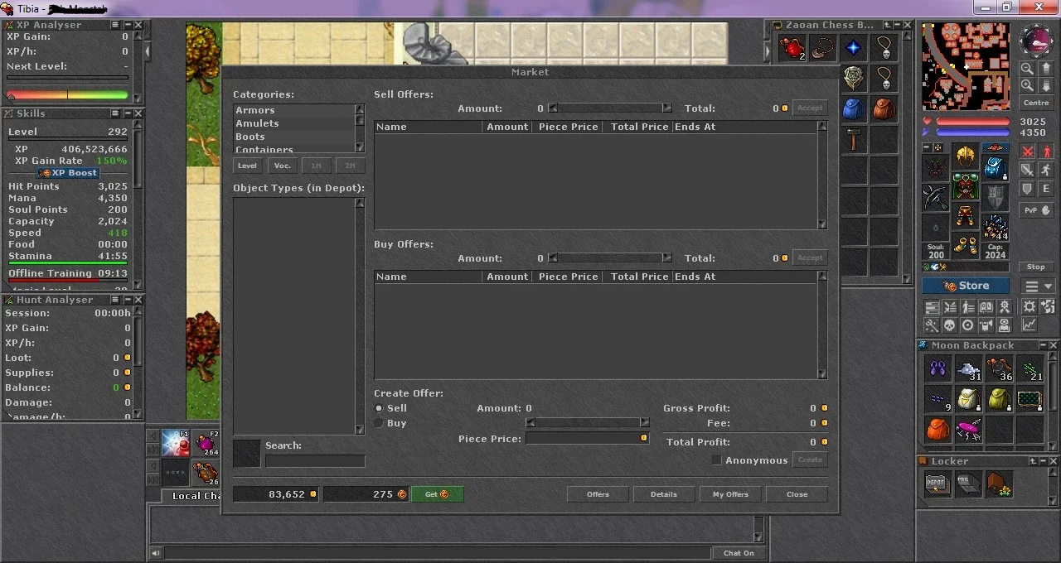The width and height of the screenshot is (1061, 563).
Task: Collapse the Moon Backpack panel
Action: (1042, 345)
